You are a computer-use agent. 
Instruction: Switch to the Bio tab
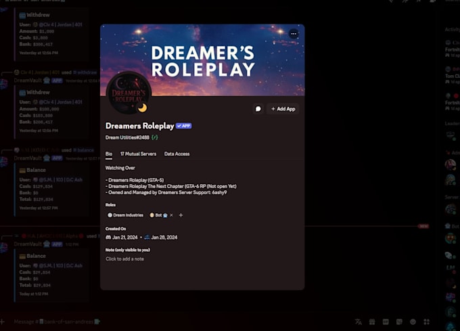click(x=109, y=154)
